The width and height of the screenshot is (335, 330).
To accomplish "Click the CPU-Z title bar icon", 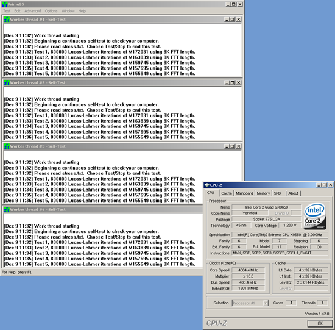I will point(207,185).
